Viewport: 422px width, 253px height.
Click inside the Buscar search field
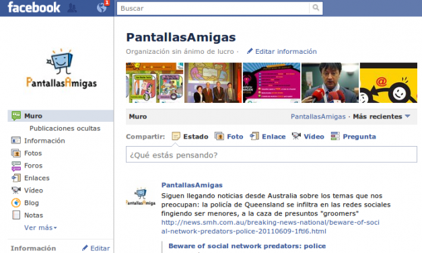click(x=213, y=8)
